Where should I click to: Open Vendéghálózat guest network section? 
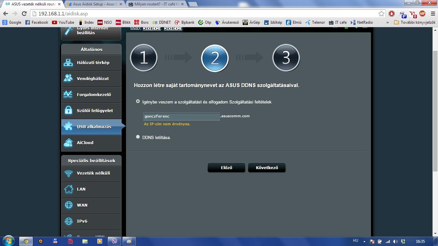[91, 79]
